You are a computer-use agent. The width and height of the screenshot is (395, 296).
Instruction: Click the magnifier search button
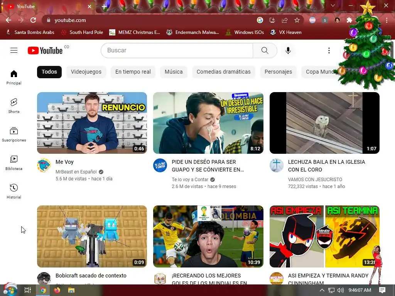coord(265,50)
